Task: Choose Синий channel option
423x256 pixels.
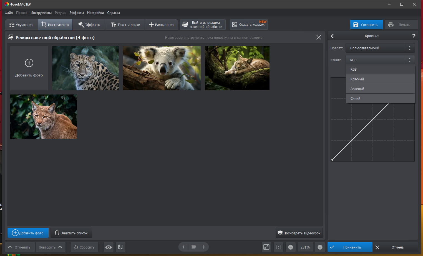Action: coord(380,99)
